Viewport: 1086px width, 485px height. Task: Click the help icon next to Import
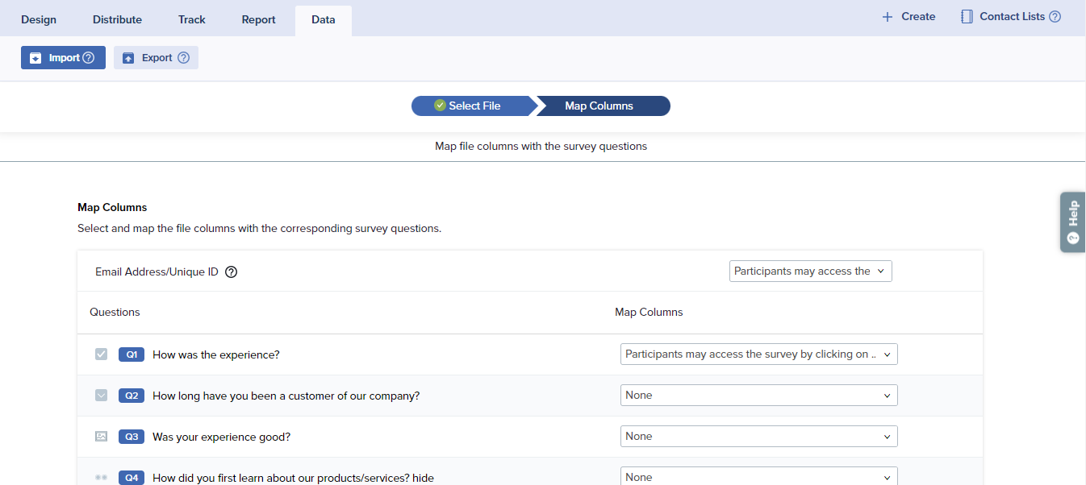(89, 58)
